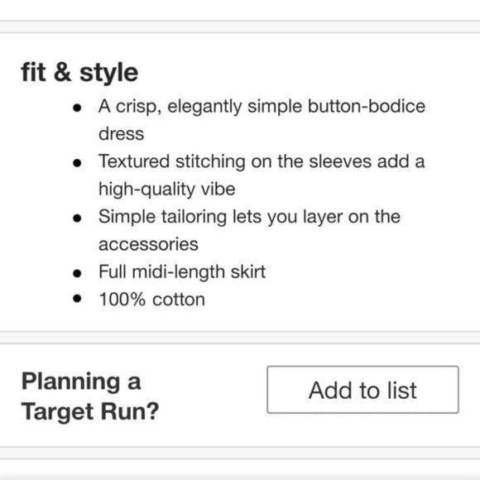The image size is (480, 480).
Task: Click bullet dot beside 'A crisp' item
Action: coord(77,108)
